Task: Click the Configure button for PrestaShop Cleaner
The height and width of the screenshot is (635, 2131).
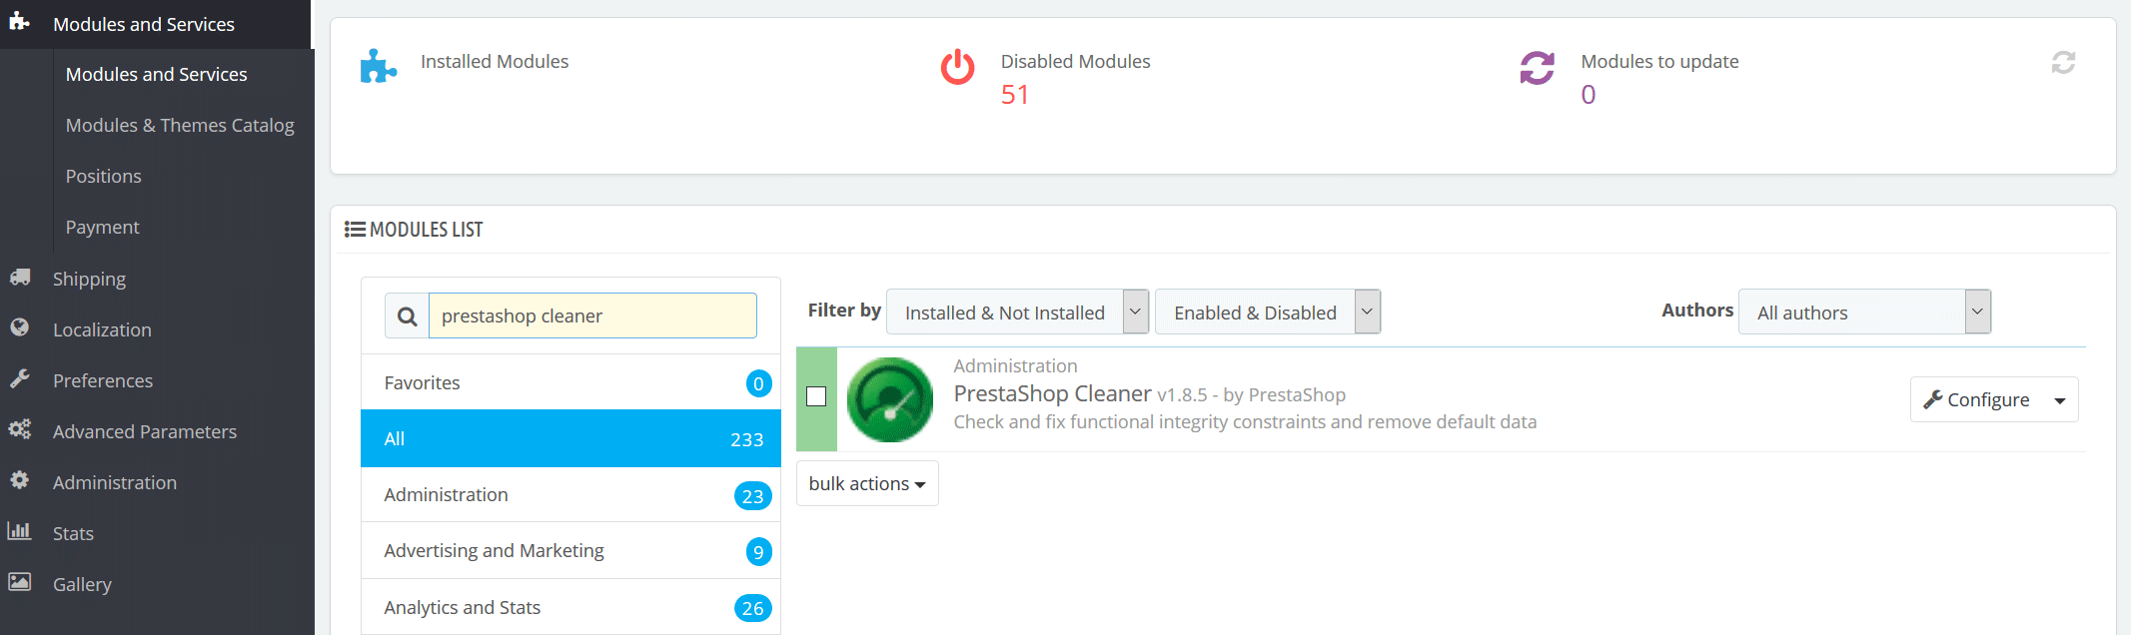Action: pos(1976,399)
